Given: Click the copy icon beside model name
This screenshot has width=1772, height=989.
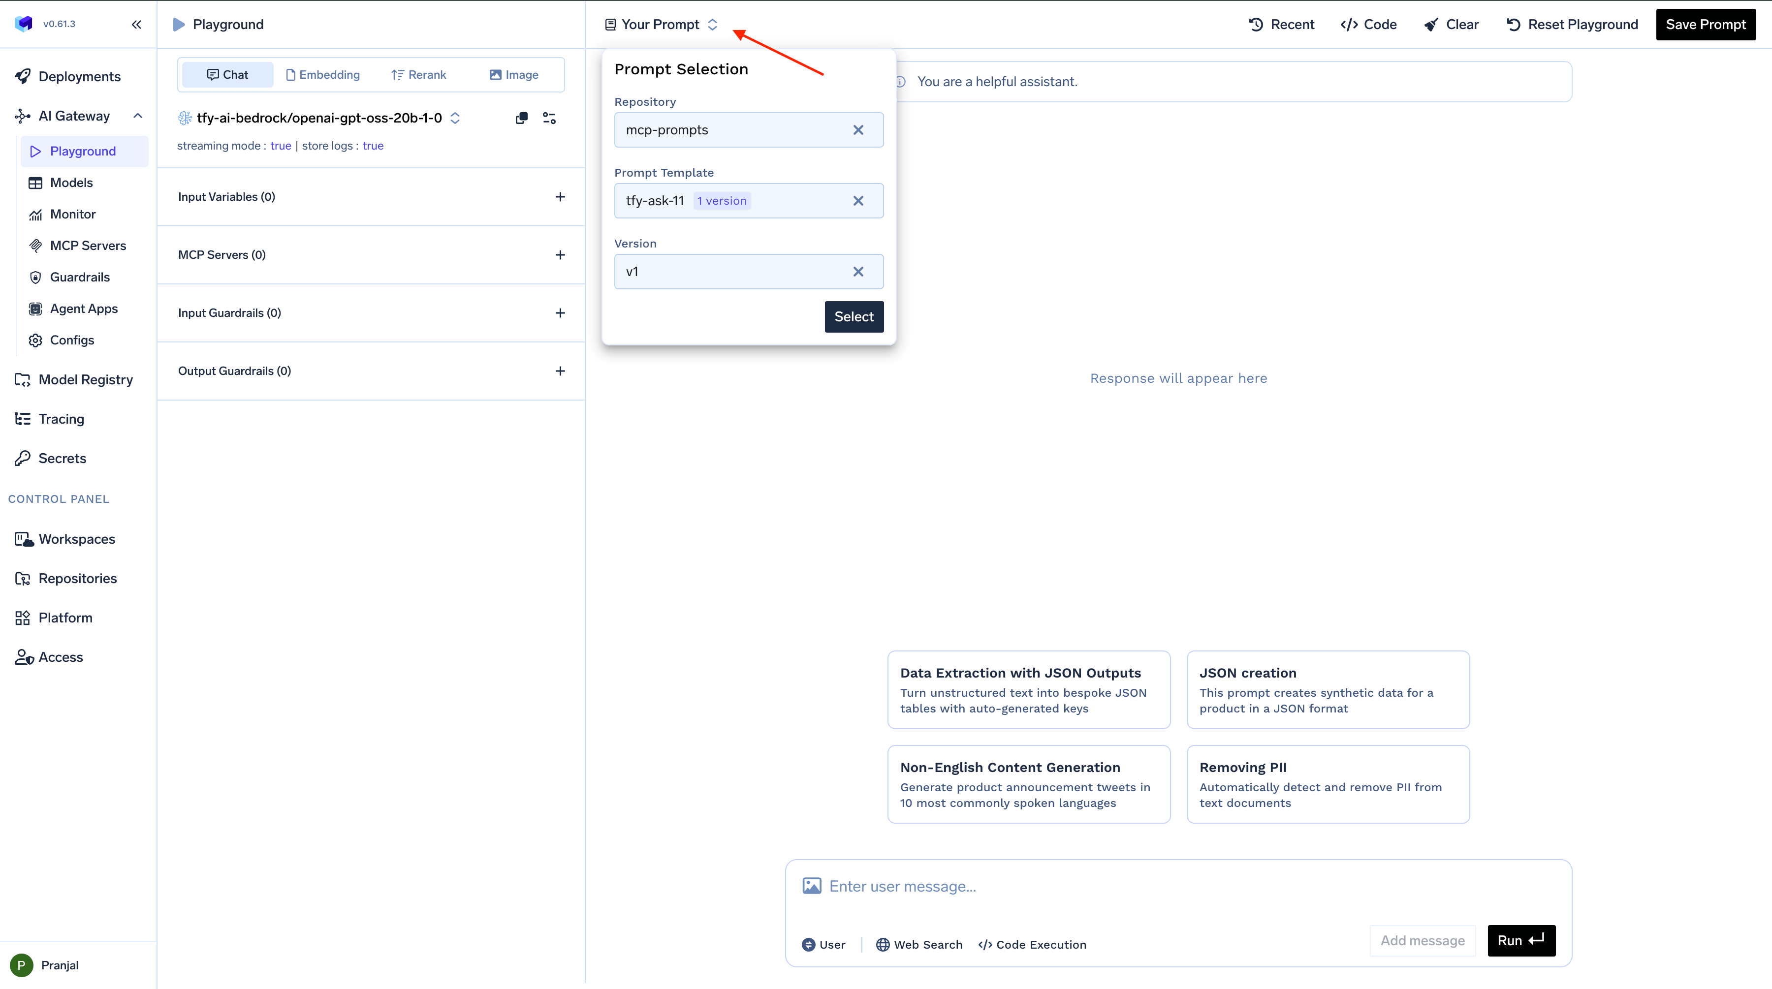Looking at the screenshot, I should click(521, 118).
